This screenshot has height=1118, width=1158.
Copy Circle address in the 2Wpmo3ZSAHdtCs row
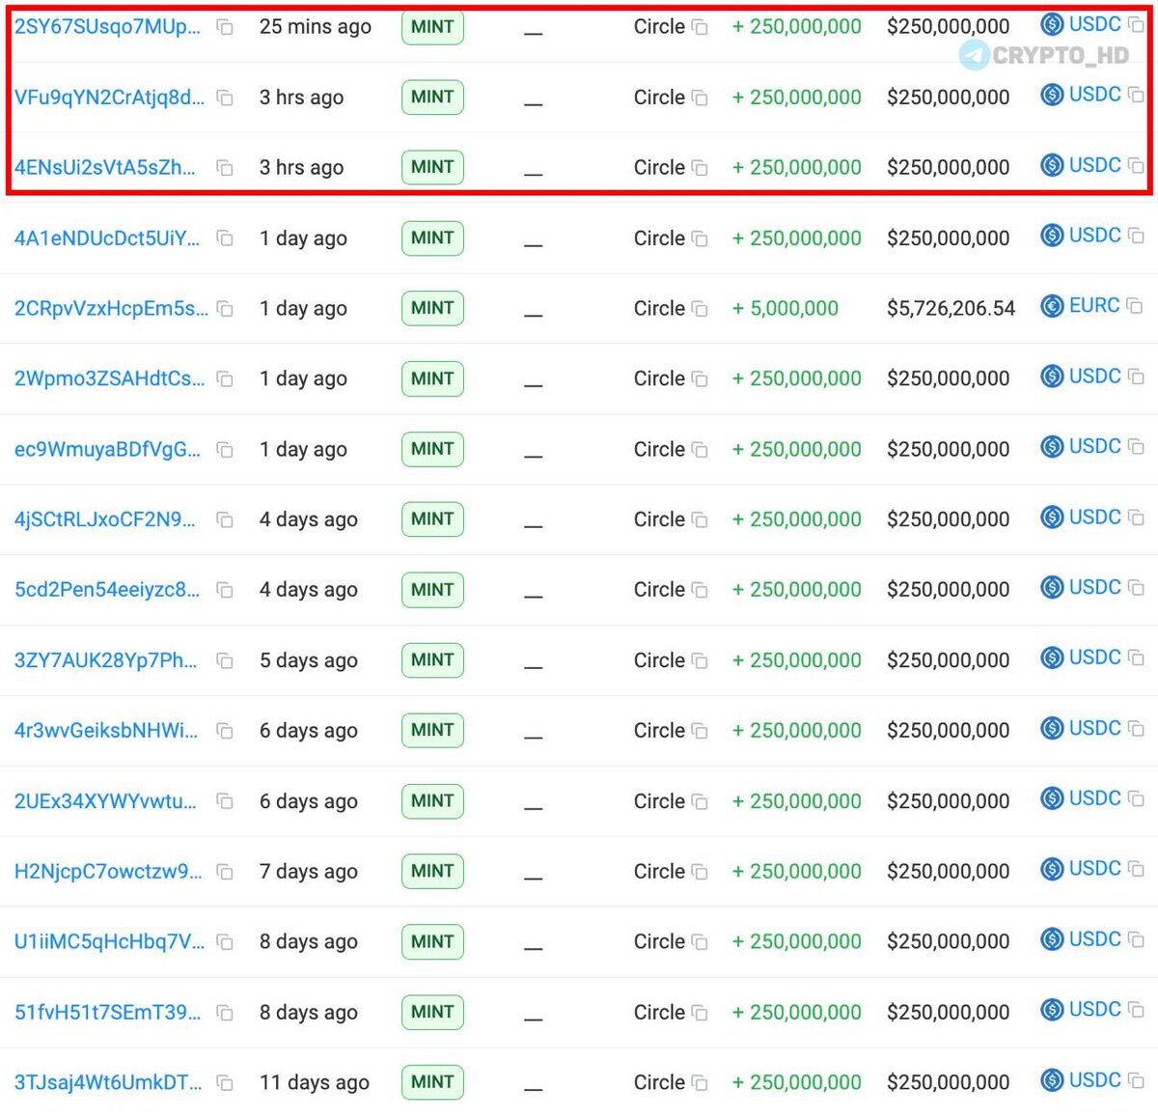click(x=700, y=379)
